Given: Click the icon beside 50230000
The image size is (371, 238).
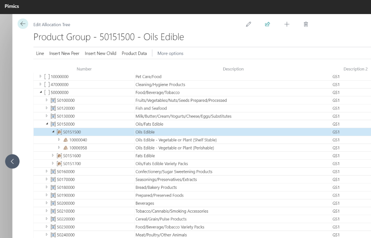Looking at the screenshot, I should click(53, 227).
